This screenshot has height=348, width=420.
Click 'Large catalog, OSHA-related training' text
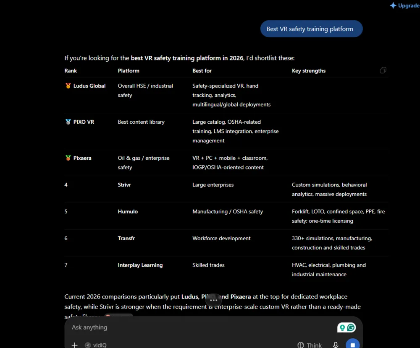pyautogui.click(x=235, y=131)
